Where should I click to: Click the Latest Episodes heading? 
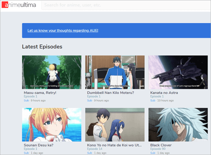[42, 46]
